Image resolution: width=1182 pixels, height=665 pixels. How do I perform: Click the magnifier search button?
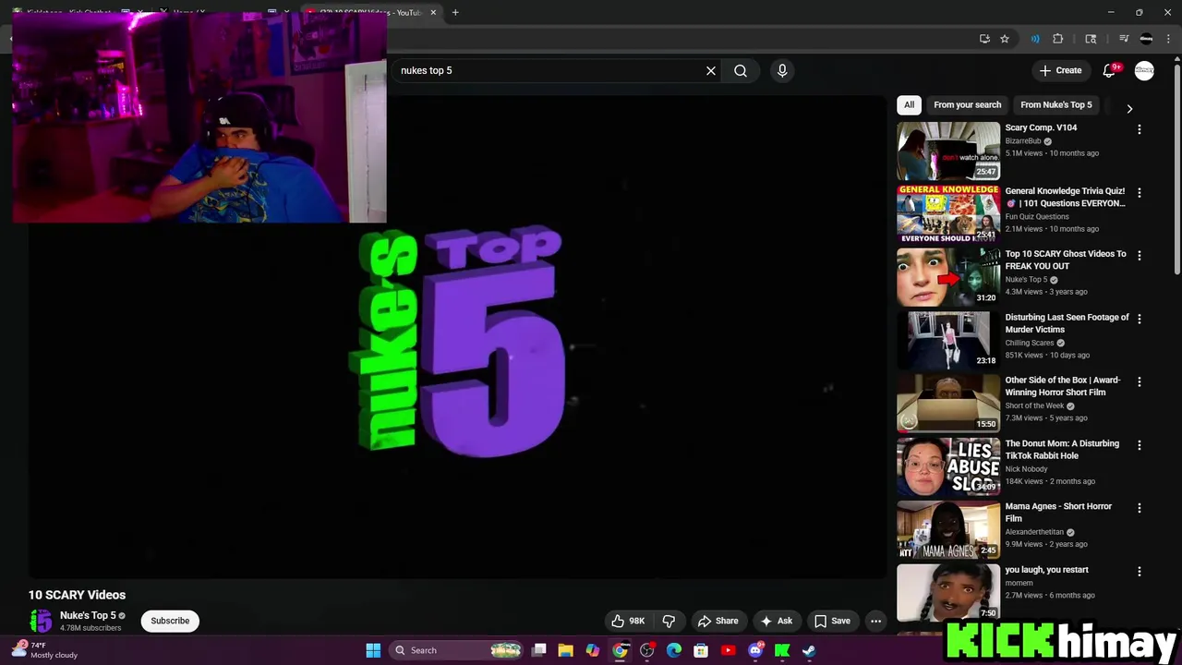tap(741, 70)
